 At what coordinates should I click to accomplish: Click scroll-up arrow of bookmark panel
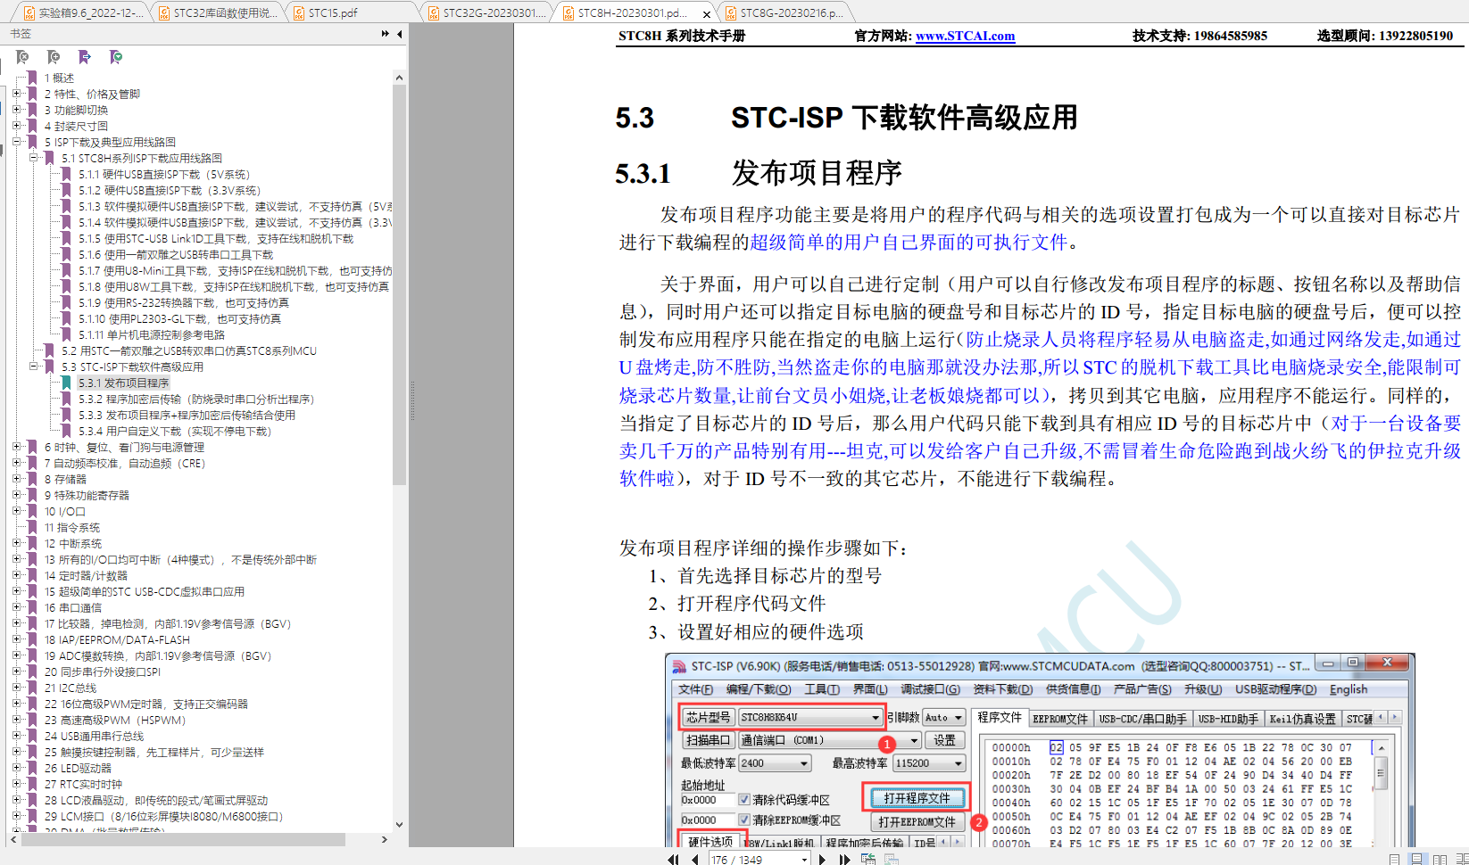399,78
